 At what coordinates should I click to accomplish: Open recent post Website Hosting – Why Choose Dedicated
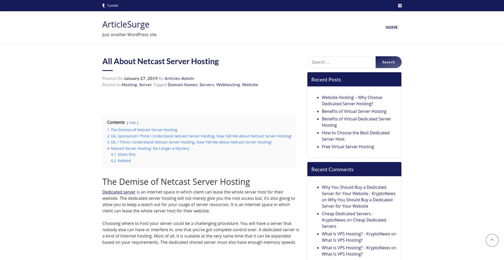click(x=352, y=101)
